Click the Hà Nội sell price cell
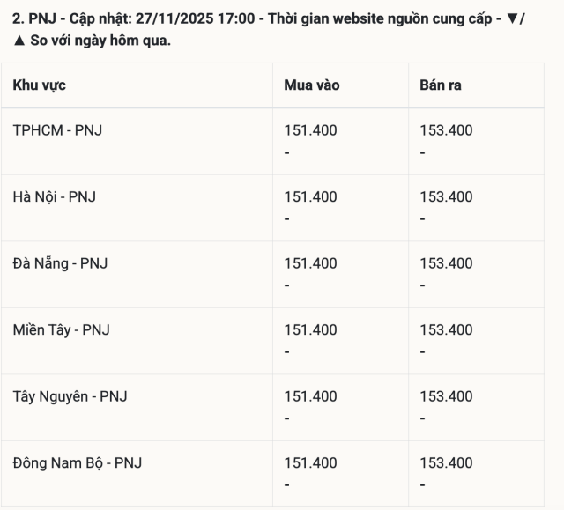Viewport: 564px width, 510px height. [x=446, y=196]
